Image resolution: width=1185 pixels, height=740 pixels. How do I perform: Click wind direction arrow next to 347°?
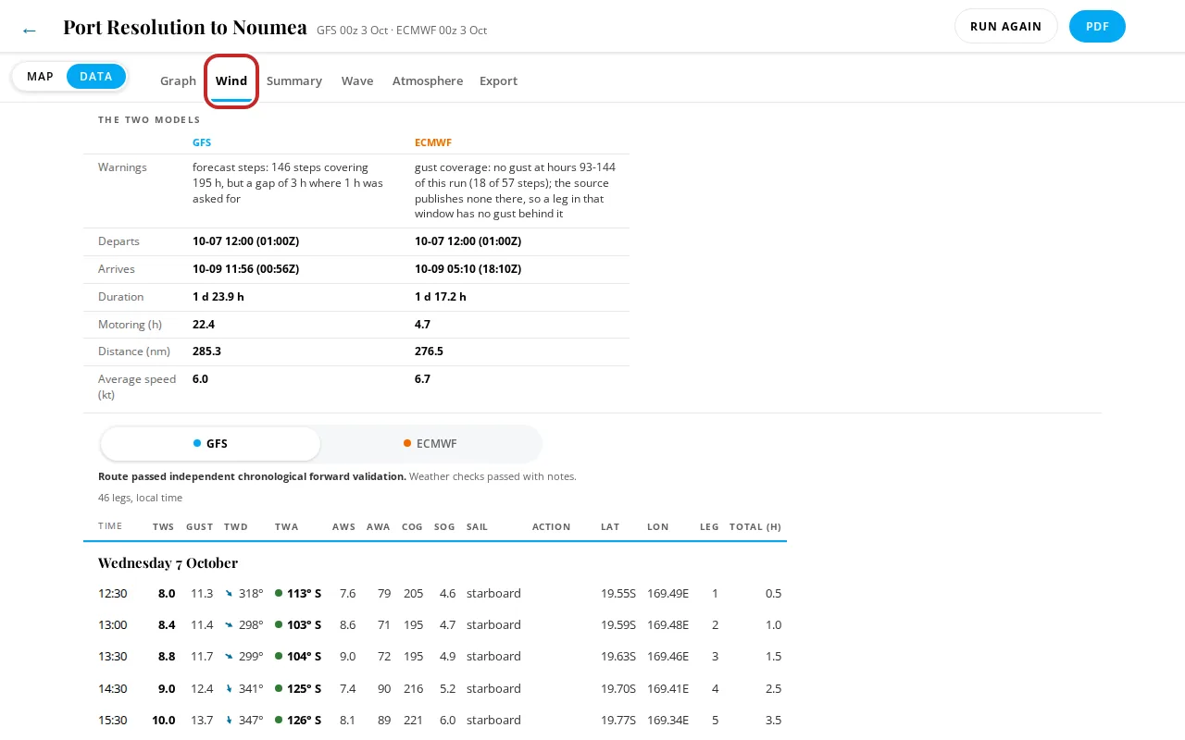coord(229,721)
